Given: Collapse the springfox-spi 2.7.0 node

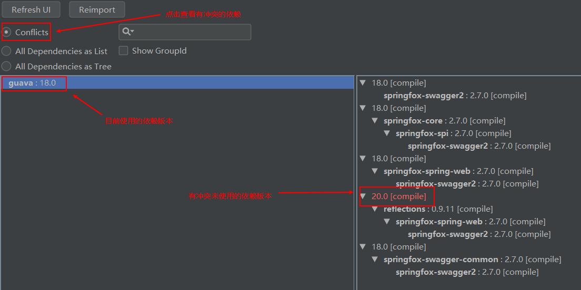Looking at the screenshot, I should coord(387,133).
